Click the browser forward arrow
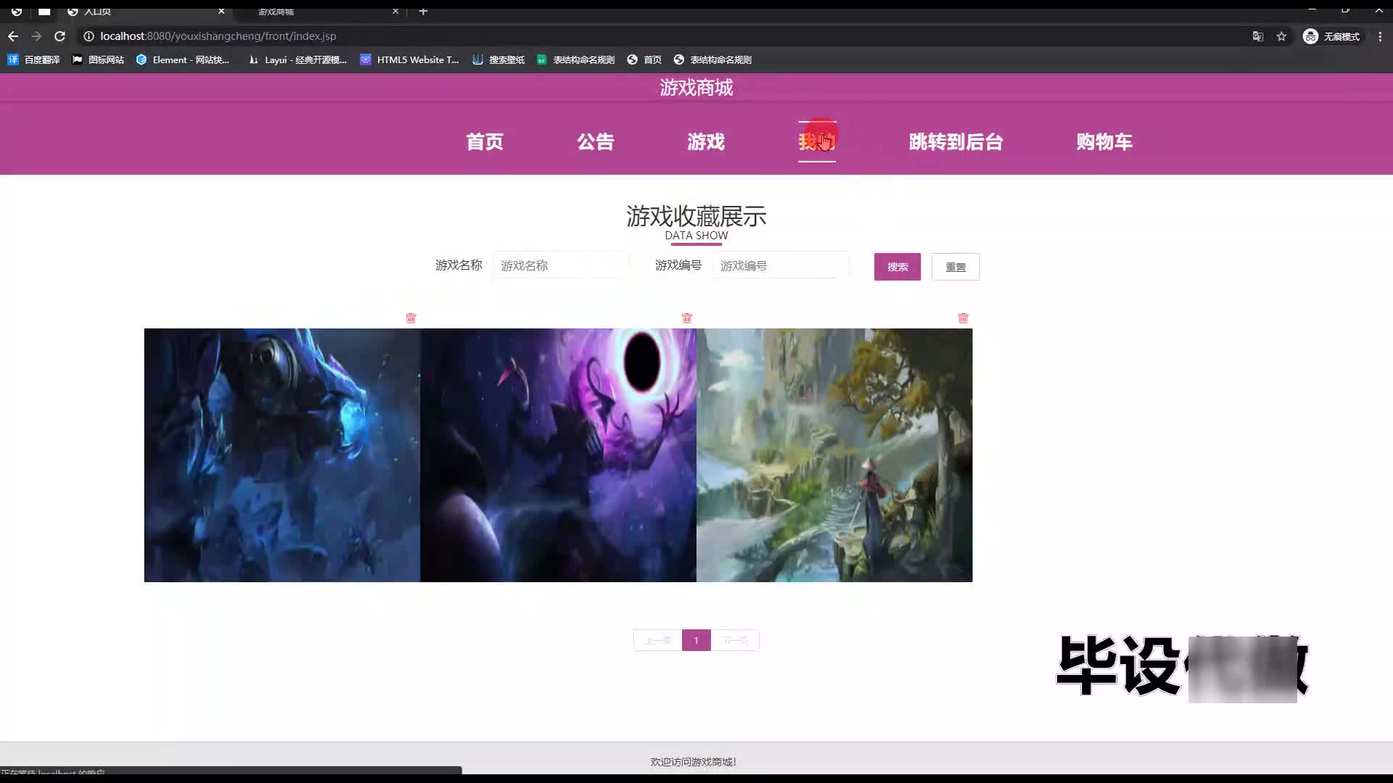This screenshot has width=1393, height=783. coord(36,36)
